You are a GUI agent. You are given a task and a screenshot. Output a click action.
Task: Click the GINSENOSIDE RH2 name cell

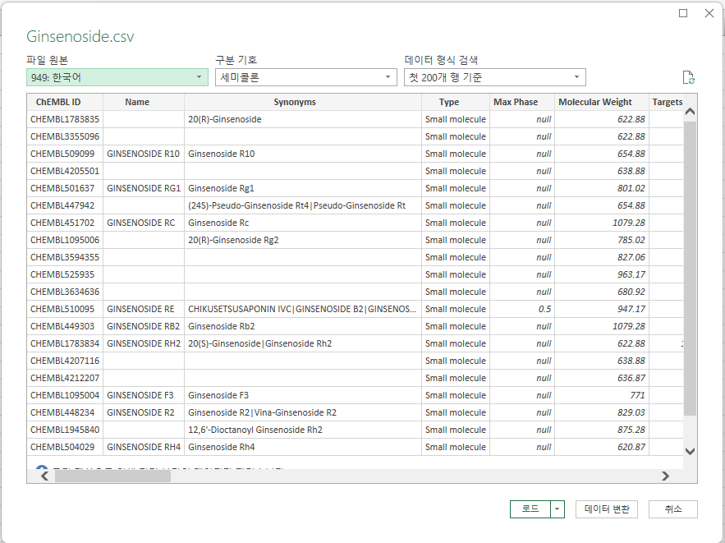click(x=144, y=343)
